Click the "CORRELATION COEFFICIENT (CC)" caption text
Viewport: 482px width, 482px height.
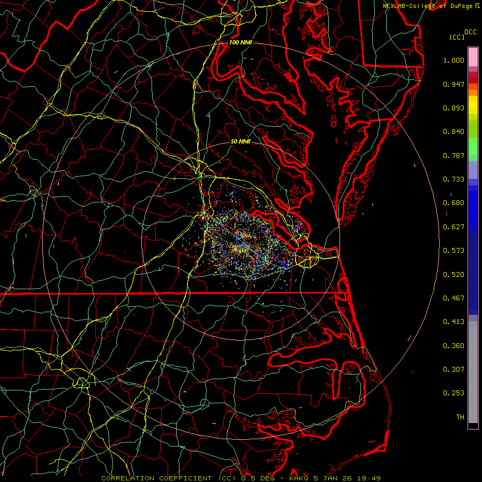pyautogui.click(x=169, y=478)
